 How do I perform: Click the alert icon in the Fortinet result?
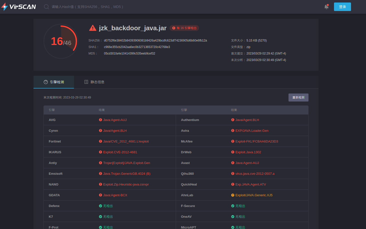(100, 141)
